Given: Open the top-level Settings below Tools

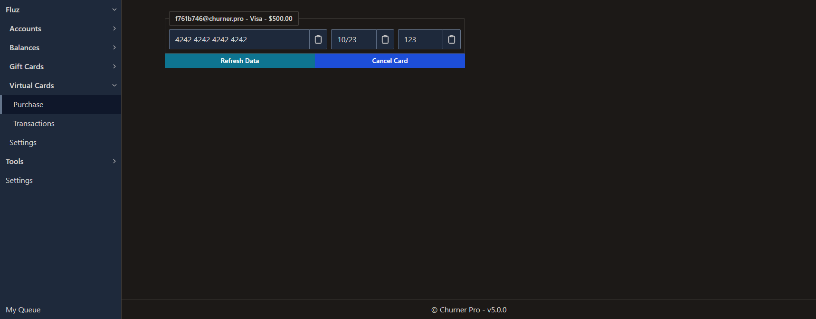Looking at the screenshot, I should (x=19, y=180).
